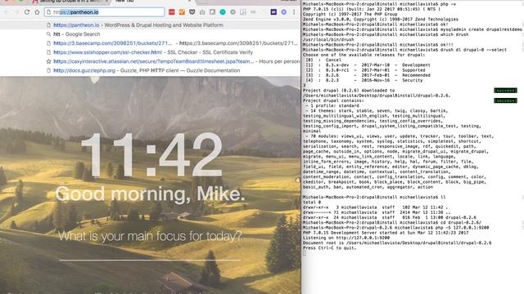Navigate forward in Chrome

(16, 12)
